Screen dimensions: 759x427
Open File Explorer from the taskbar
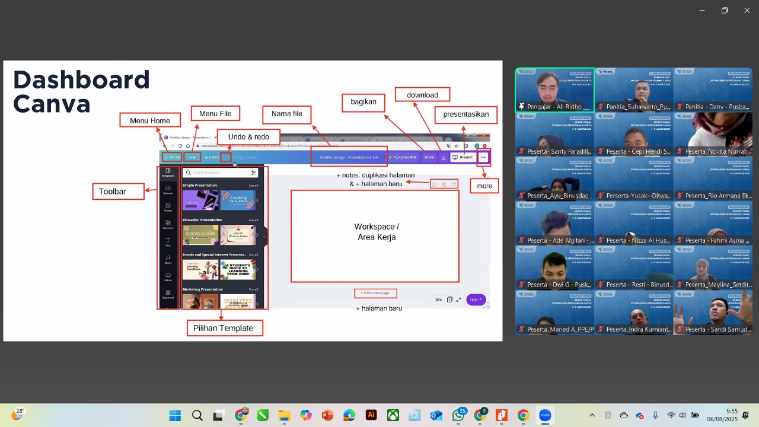point(284,415)
